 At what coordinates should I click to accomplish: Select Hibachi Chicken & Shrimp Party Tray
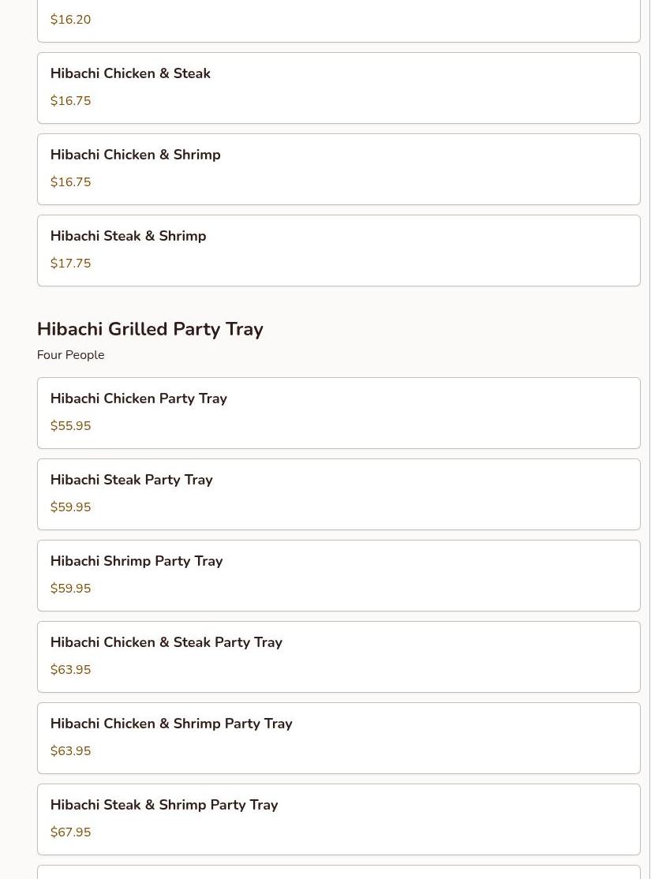point(339,738)
